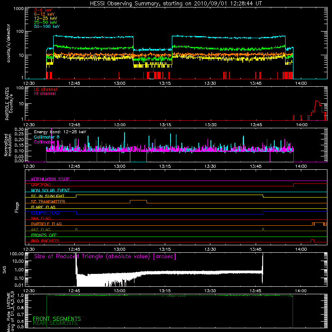Viewport: 332px width, 332px height.
Task: Click the 0.30 tick on the modulation axis
Action: click(19, 129)
